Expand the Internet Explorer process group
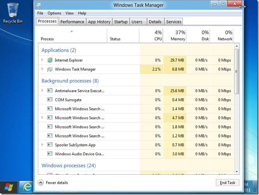259x195 pixels. click(42, 60)
